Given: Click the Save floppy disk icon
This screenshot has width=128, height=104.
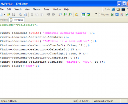Looking at the screenshot, I should [x=14, y=15].
